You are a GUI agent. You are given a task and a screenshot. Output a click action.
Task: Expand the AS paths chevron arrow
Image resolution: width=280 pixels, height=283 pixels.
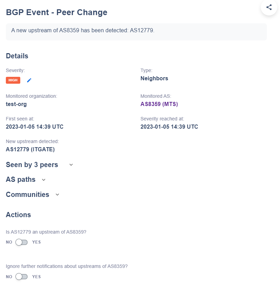[x=44, y=180]
